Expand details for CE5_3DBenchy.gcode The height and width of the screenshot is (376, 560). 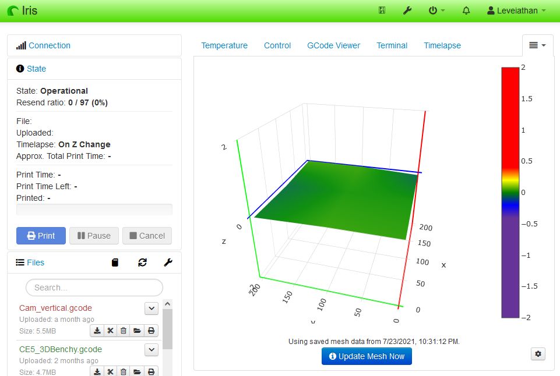click(152, 349)
